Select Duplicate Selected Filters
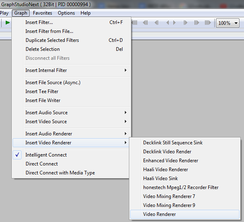244x222 pixels. tap(52, 40)
